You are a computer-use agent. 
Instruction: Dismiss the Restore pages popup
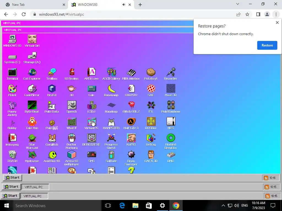(277, 23)
